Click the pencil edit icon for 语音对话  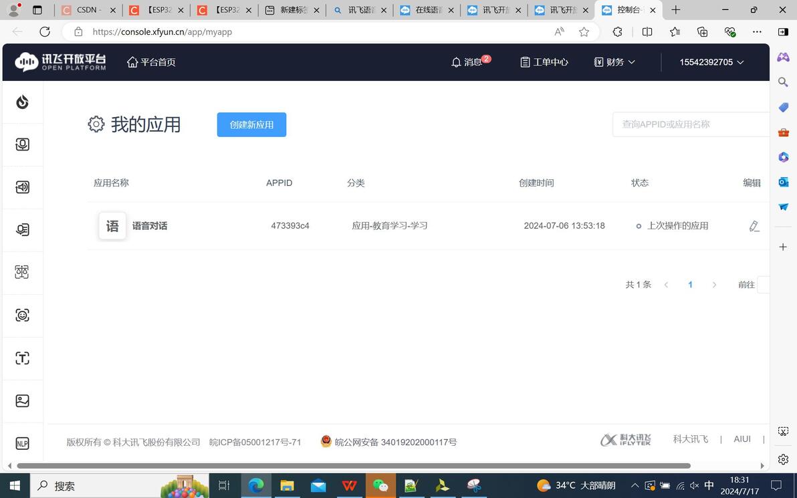(x=754, y=226)
